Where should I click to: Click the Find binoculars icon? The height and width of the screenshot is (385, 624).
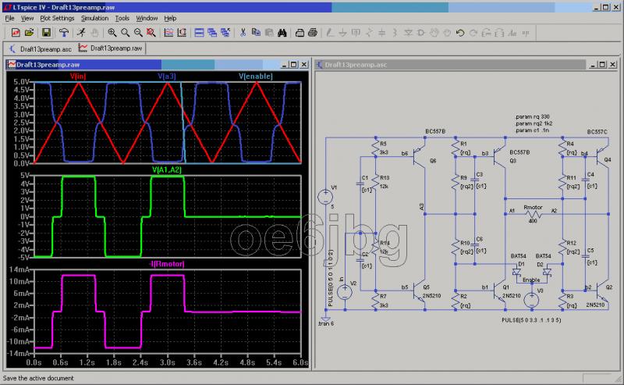pos(282,33)
